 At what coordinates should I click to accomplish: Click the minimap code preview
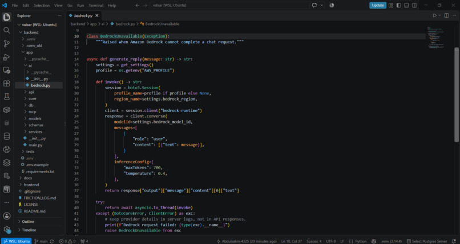click(x=436, y=38)
